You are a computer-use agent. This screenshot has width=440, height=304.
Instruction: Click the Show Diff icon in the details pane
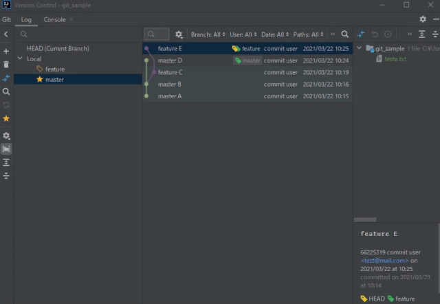[x=361, y=34]
